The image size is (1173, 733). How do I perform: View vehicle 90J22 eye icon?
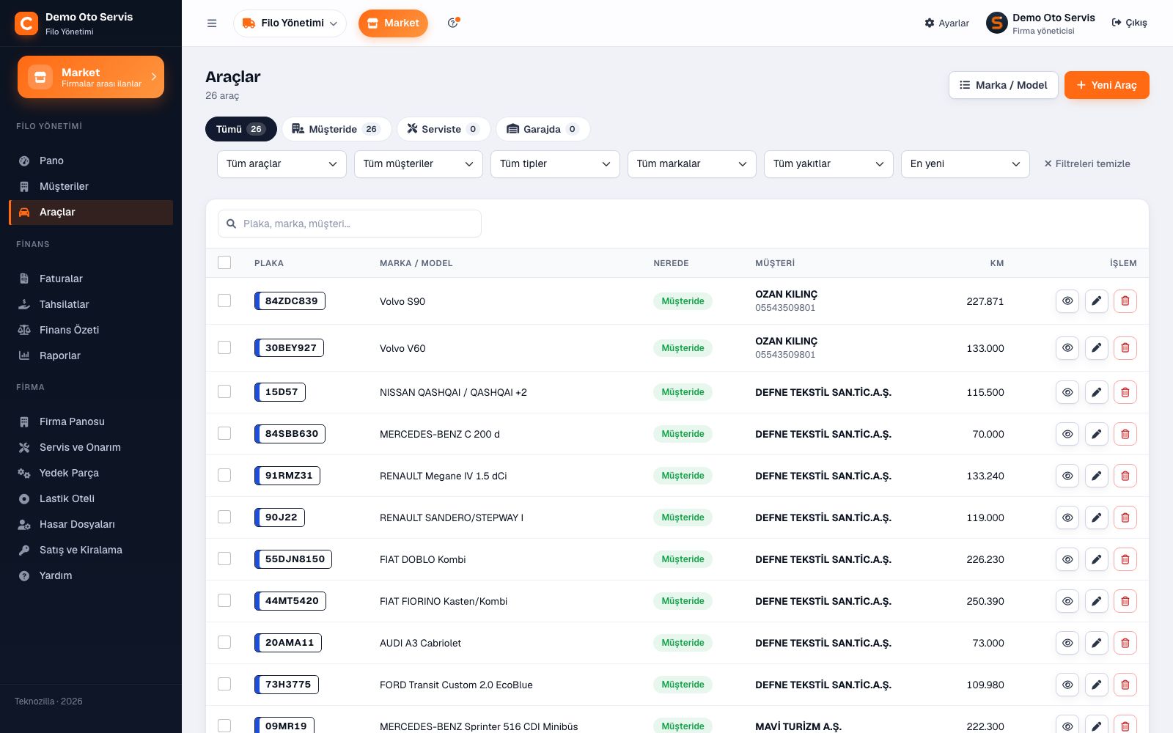(x=1067, y=517)
